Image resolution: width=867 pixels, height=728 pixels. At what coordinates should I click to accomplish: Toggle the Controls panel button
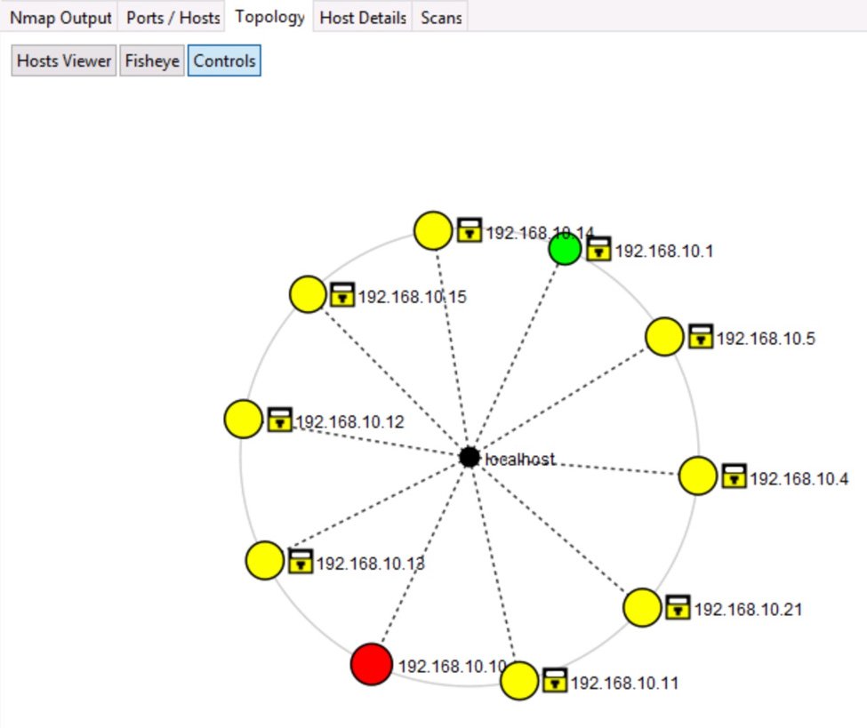(x=224, y=61)
